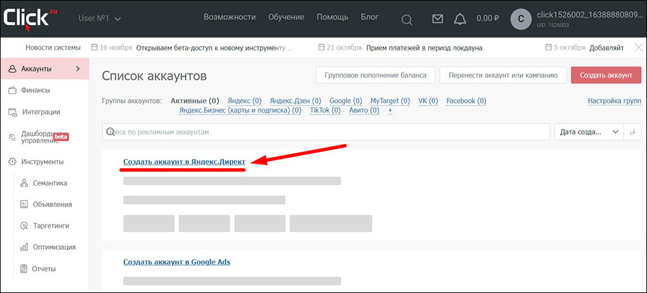Click the Аккаунты person icon
Viewport: 647px width, 293px height.
pyautogui.click(x=12, y=69)
